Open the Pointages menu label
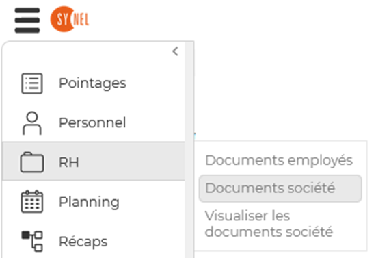 coord(92,83)
